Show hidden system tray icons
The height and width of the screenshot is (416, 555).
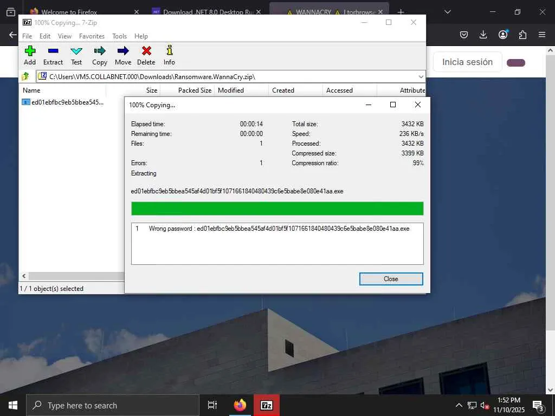click(459, 405)
